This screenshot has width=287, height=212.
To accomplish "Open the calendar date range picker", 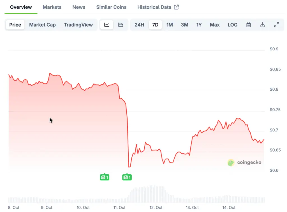I will click(x=249, y=25).
